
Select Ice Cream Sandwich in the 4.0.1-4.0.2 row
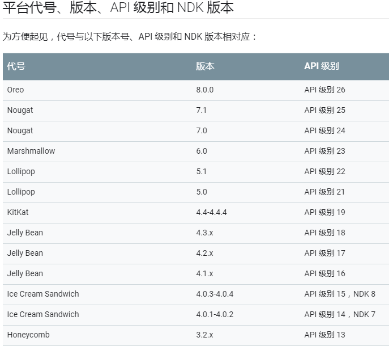click(x=43, y=314)
